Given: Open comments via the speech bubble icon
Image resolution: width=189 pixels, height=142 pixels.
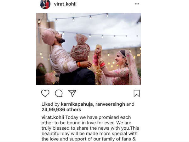Looking at the screenshot, I should [x=59, y=93].
